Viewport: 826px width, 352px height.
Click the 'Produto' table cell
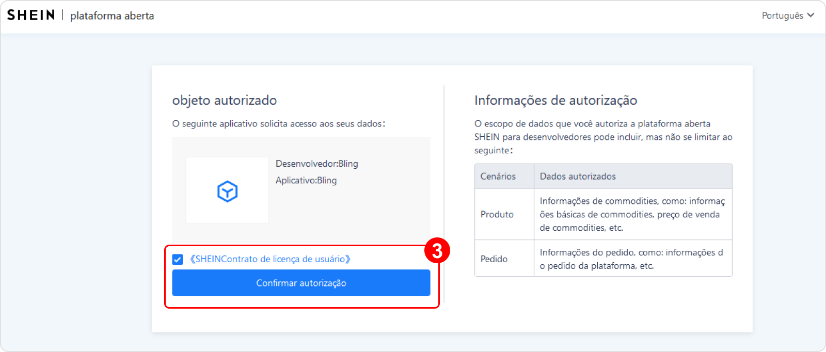point(504,214)
